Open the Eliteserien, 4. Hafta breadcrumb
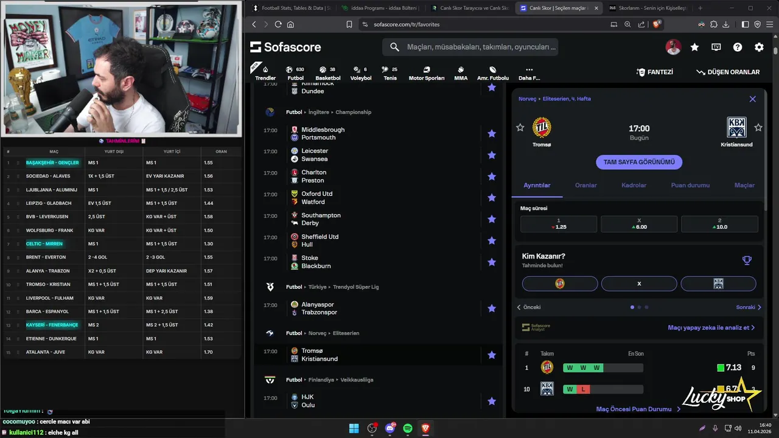 (566, 99)
